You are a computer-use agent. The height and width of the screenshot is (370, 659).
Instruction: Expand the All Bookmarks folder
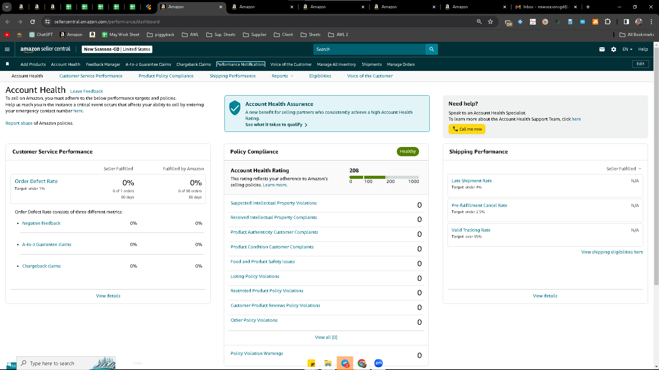pos(637,35)
